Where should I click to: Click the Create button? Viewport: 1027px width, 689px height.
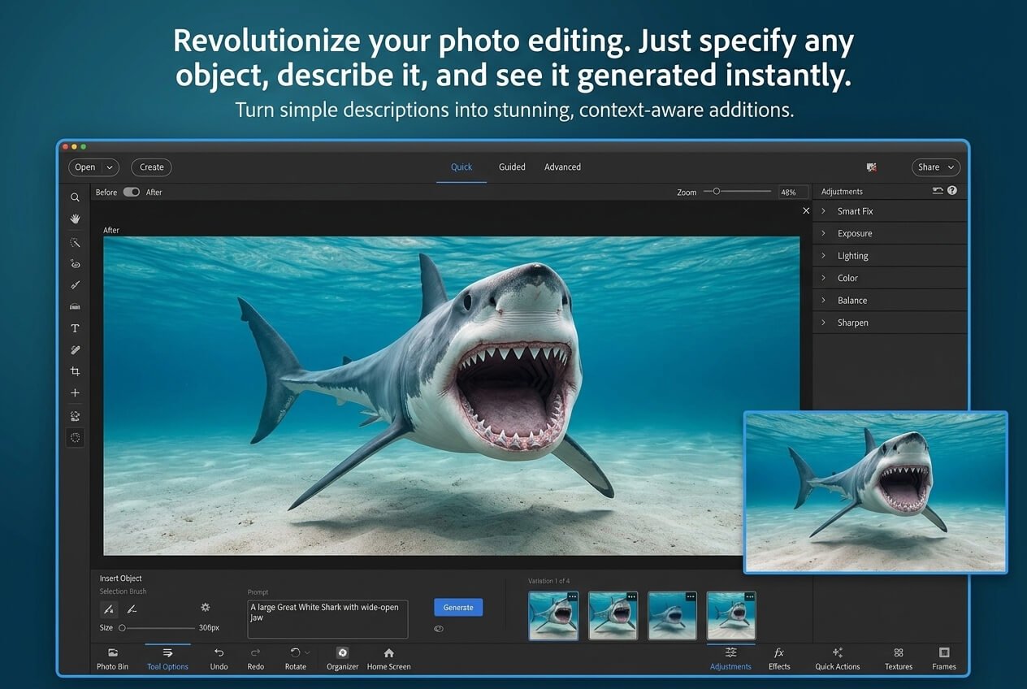pos(151,167)
